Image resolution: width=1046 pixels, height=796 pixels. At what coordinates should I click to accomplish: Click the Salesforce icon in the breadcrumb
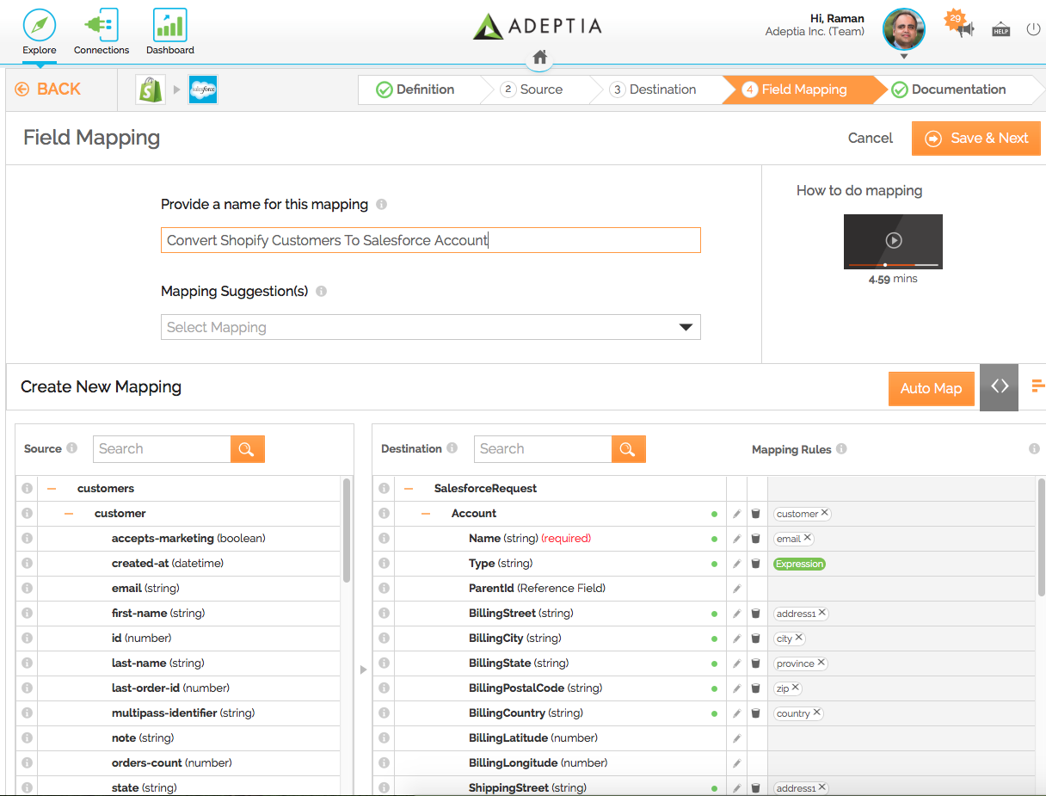tap(203, 89)
